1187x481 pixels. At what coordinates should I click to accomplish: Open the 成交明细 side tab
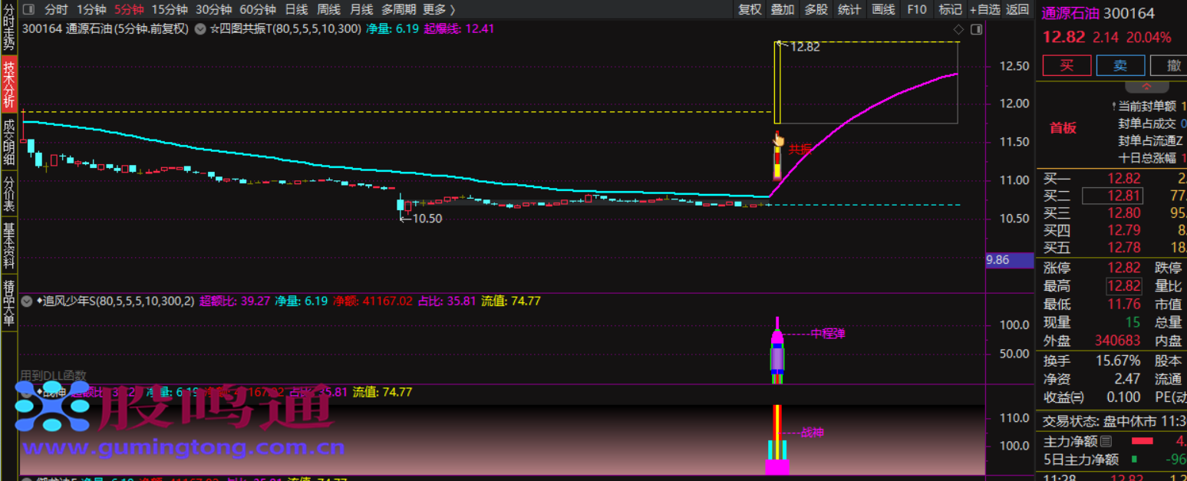coord(9,142)
